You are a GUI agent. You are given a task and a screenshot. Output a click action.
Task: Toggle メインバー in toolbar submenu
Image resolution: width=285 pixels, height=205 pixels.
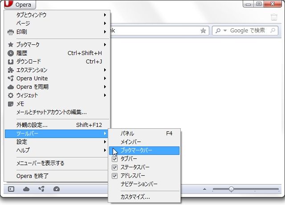tap(144, 142)
